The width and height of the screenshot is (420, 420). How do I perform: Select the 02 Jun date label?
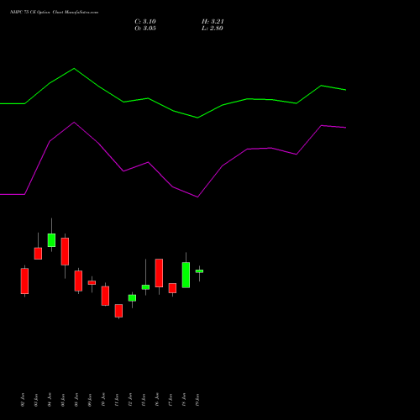[x=23, y=400]
